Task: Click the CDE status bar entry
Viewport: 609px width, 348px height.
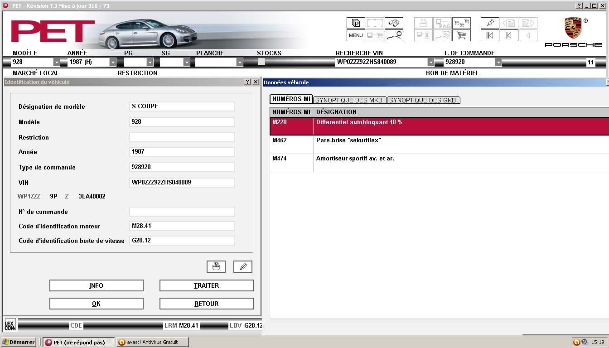Action: tap(76, 325)
